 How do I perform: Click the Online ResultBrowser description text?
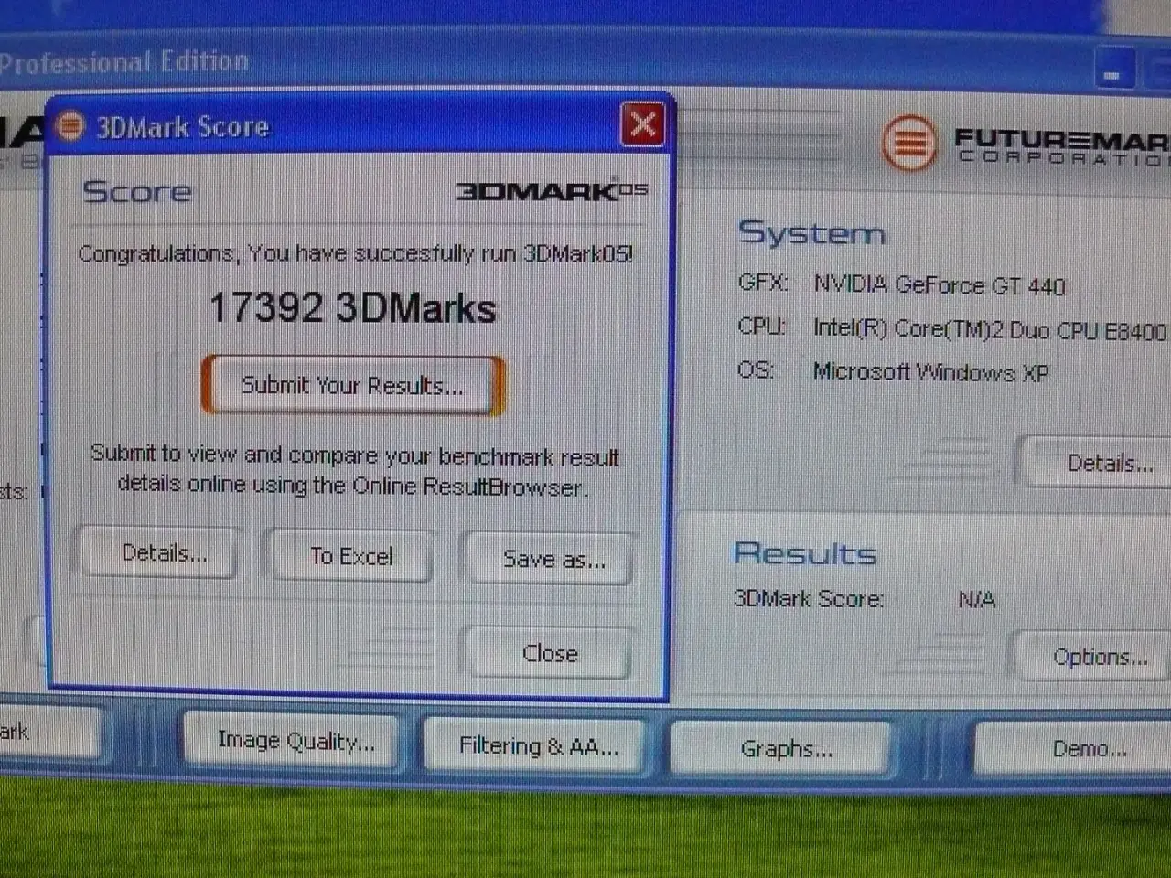pos(355,470)
